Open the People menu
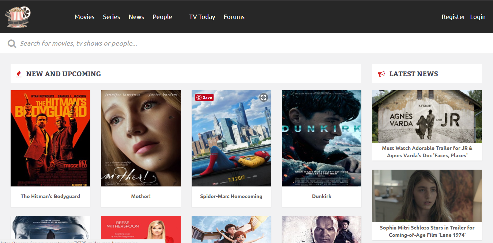Screen dimensions: 493x243 click(x=162, y=17)
